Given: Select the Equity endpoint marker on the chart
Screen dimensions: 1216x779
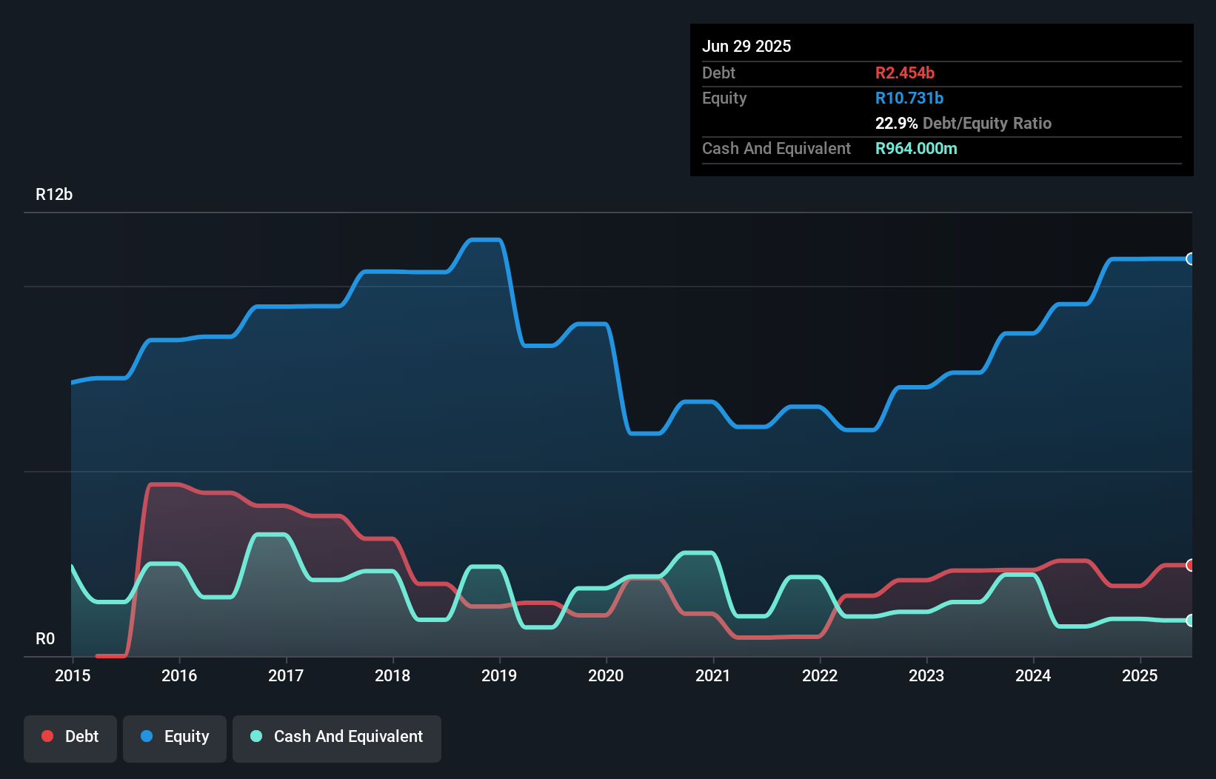Looking at the screenshot, I should (x=1189, y=259).
